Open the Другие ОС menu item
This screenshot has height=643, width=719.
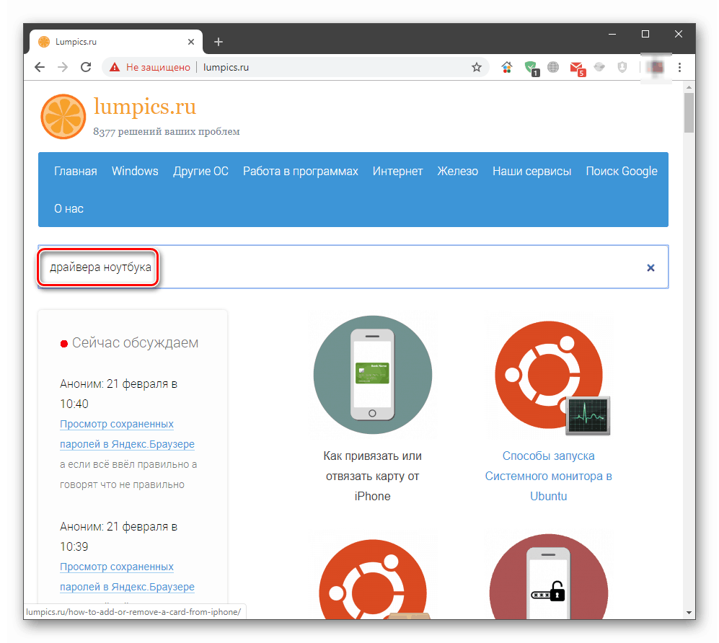click(200, 171)
